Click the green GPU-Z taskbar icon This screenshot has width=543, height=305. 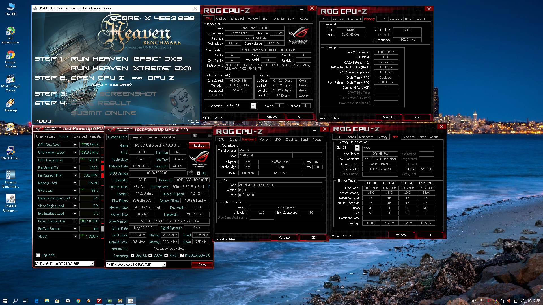(x=109, y=301)
